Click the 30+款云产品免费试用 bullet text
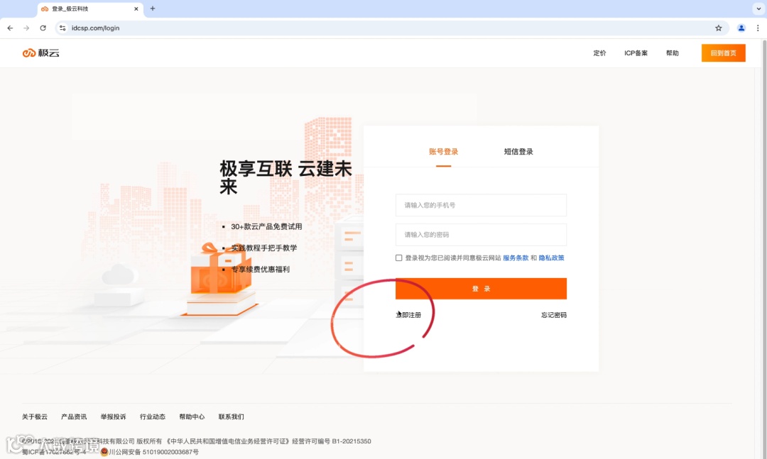The image size is (767, 459). coord(266,226)
